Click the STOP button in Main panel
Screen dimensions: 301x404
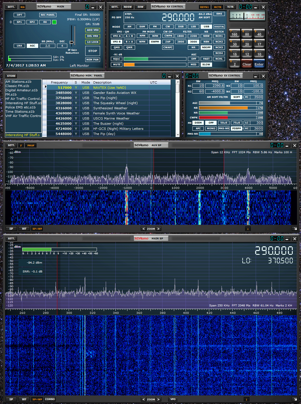coord(93,51)
